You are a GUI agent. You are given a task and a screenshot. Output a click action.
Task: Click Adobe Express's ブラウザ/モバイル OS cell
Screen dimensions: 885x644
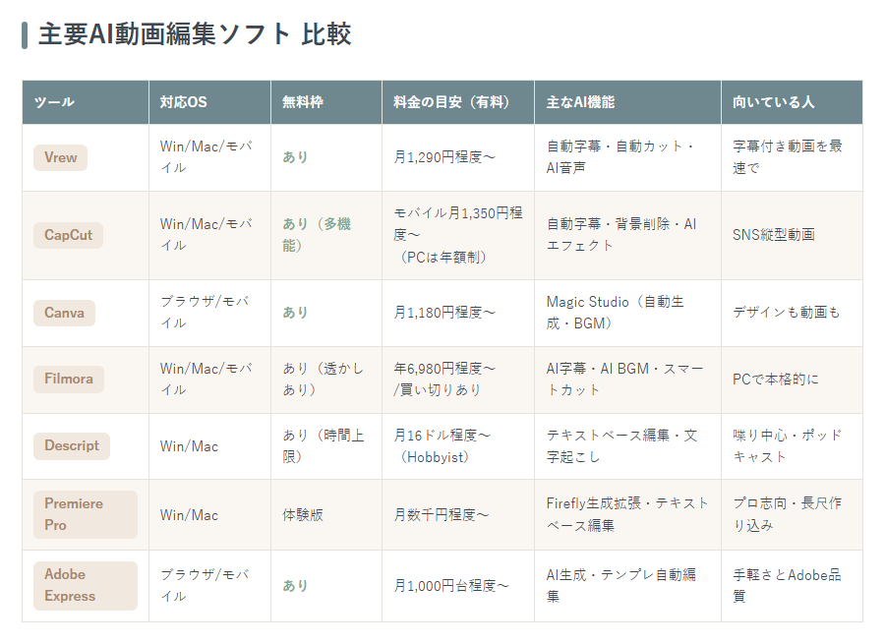coord(210,586)
